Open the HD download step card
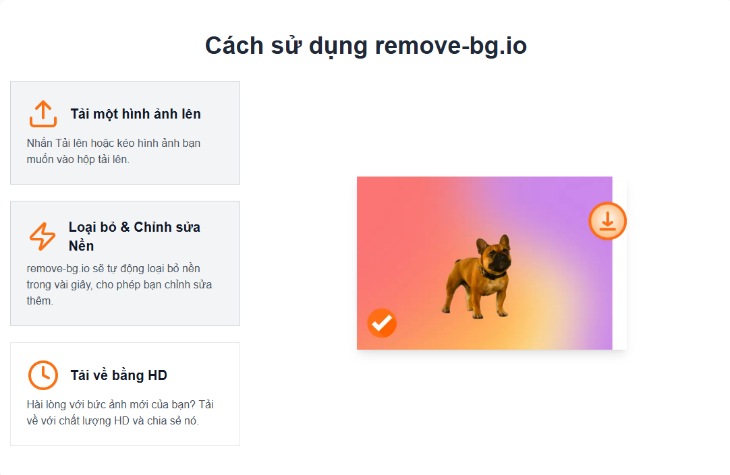This screenshot has width=730, height=475. (125, 394)
